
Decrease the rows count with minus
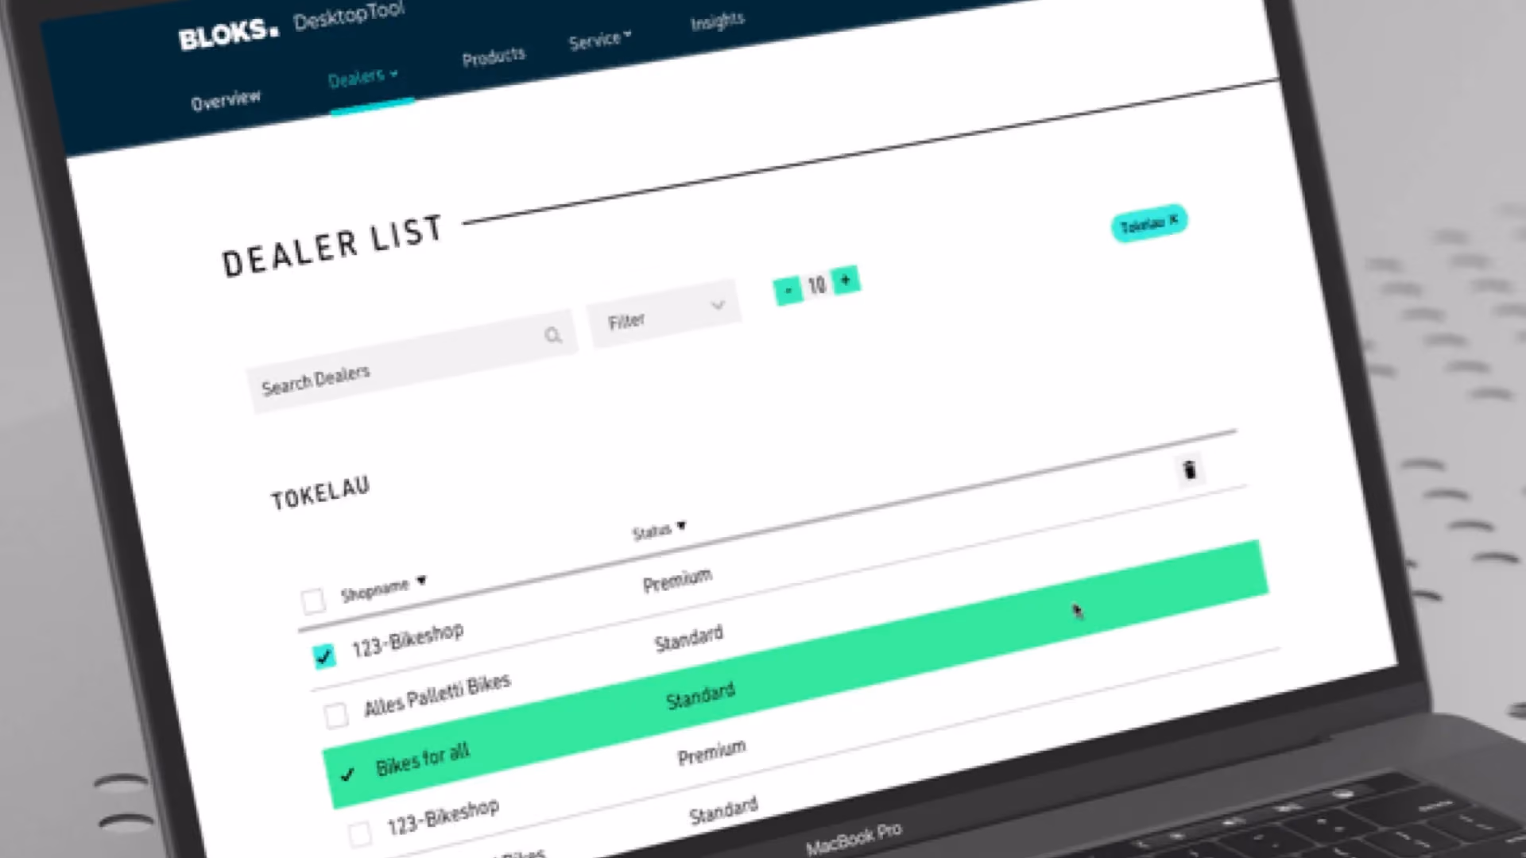click(788, 291)
